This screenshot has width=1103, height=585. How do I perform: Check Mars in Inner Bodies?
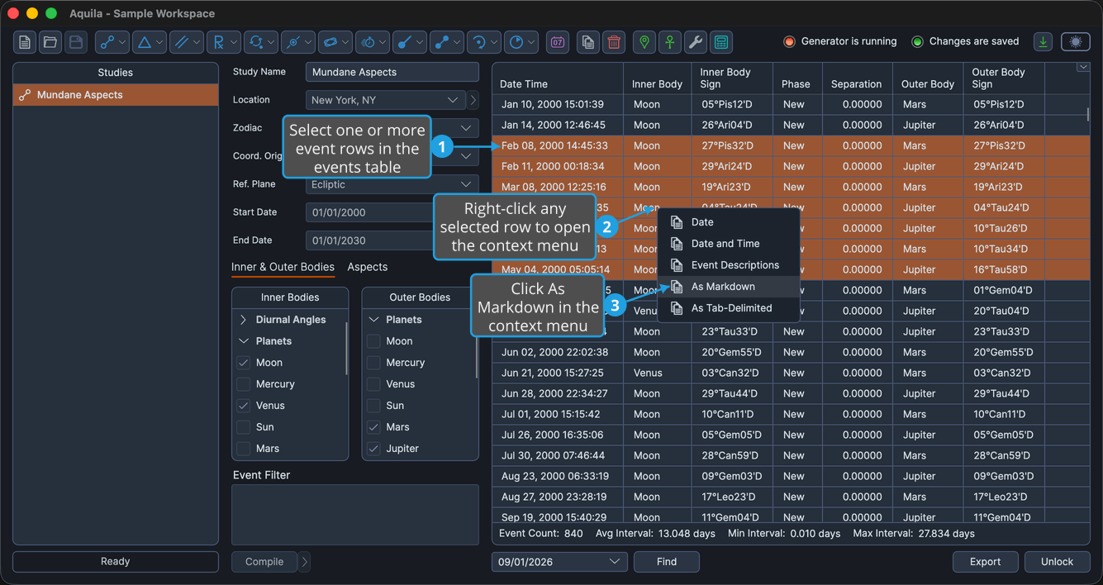coord(243,449)
